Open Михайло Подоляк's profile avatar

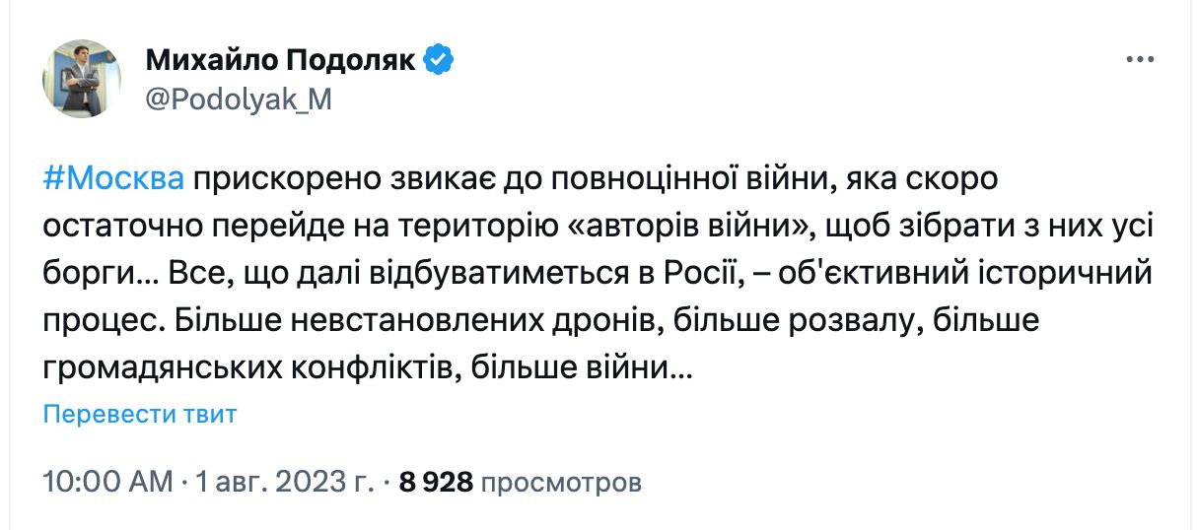tap(82, 80)
